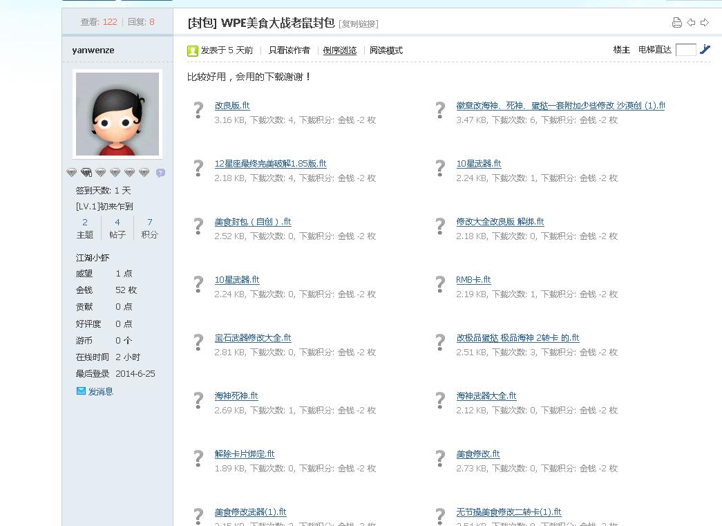Open the yanwenze username profile link

tap(93, 50)
